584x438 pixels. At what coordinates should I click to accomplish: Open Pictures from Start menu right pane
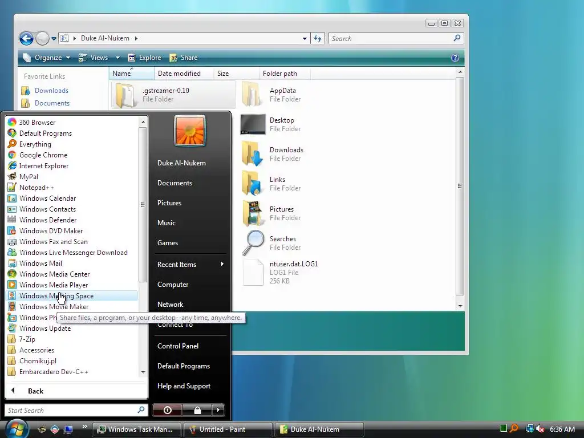pyautogui.click(x=169, y=203)
